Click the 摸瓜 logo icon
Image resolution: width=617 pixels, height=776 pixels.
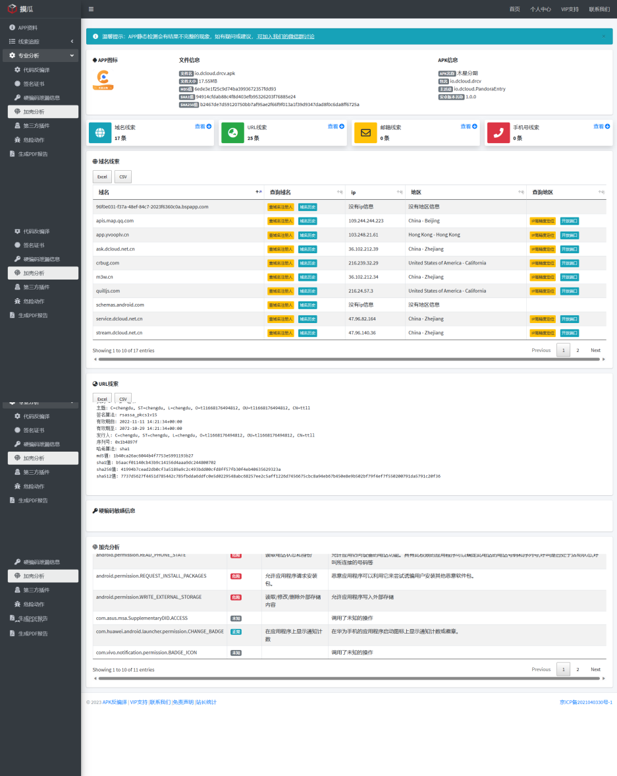(13, 9)
